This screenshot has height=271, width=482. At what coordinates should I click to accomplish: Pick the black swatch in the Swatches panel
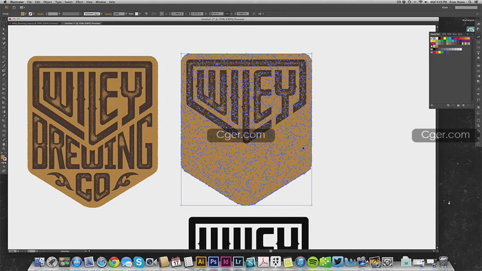point(440,38)
